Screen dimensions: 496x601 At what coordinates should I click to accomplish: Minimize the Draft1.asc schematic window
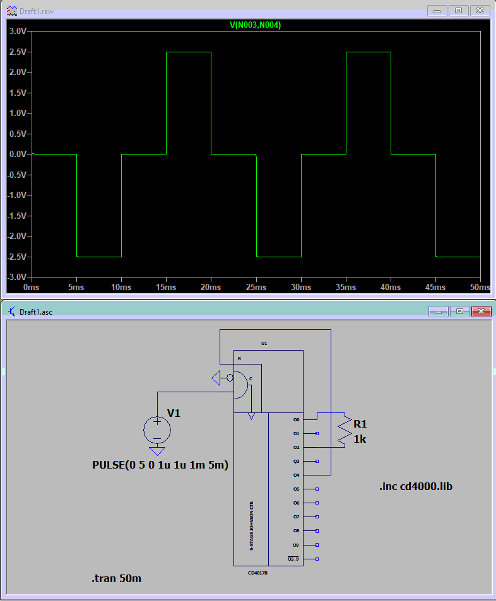(438, 312)
